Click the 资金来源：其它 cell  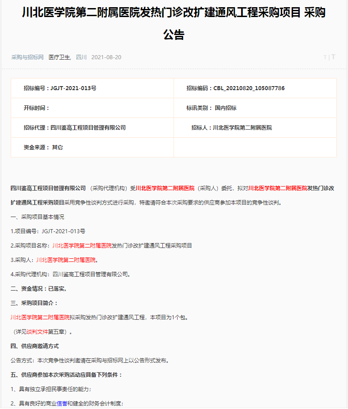(92, 148)
